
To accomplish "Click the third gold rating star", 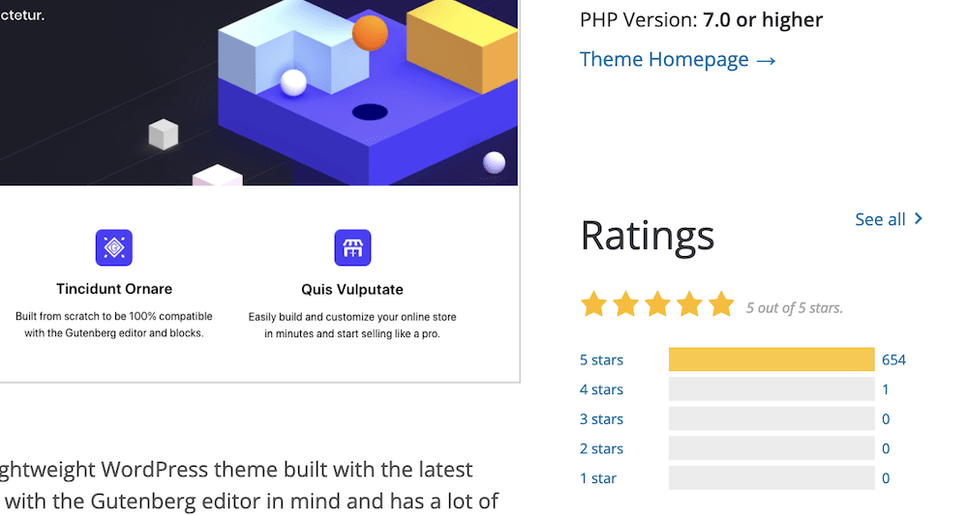I will pos(657,304).
